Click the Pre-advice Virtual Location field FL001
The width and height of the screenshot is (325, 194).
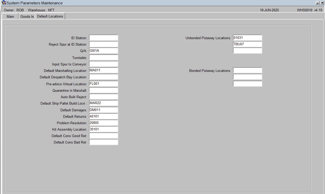pos(103,84)
